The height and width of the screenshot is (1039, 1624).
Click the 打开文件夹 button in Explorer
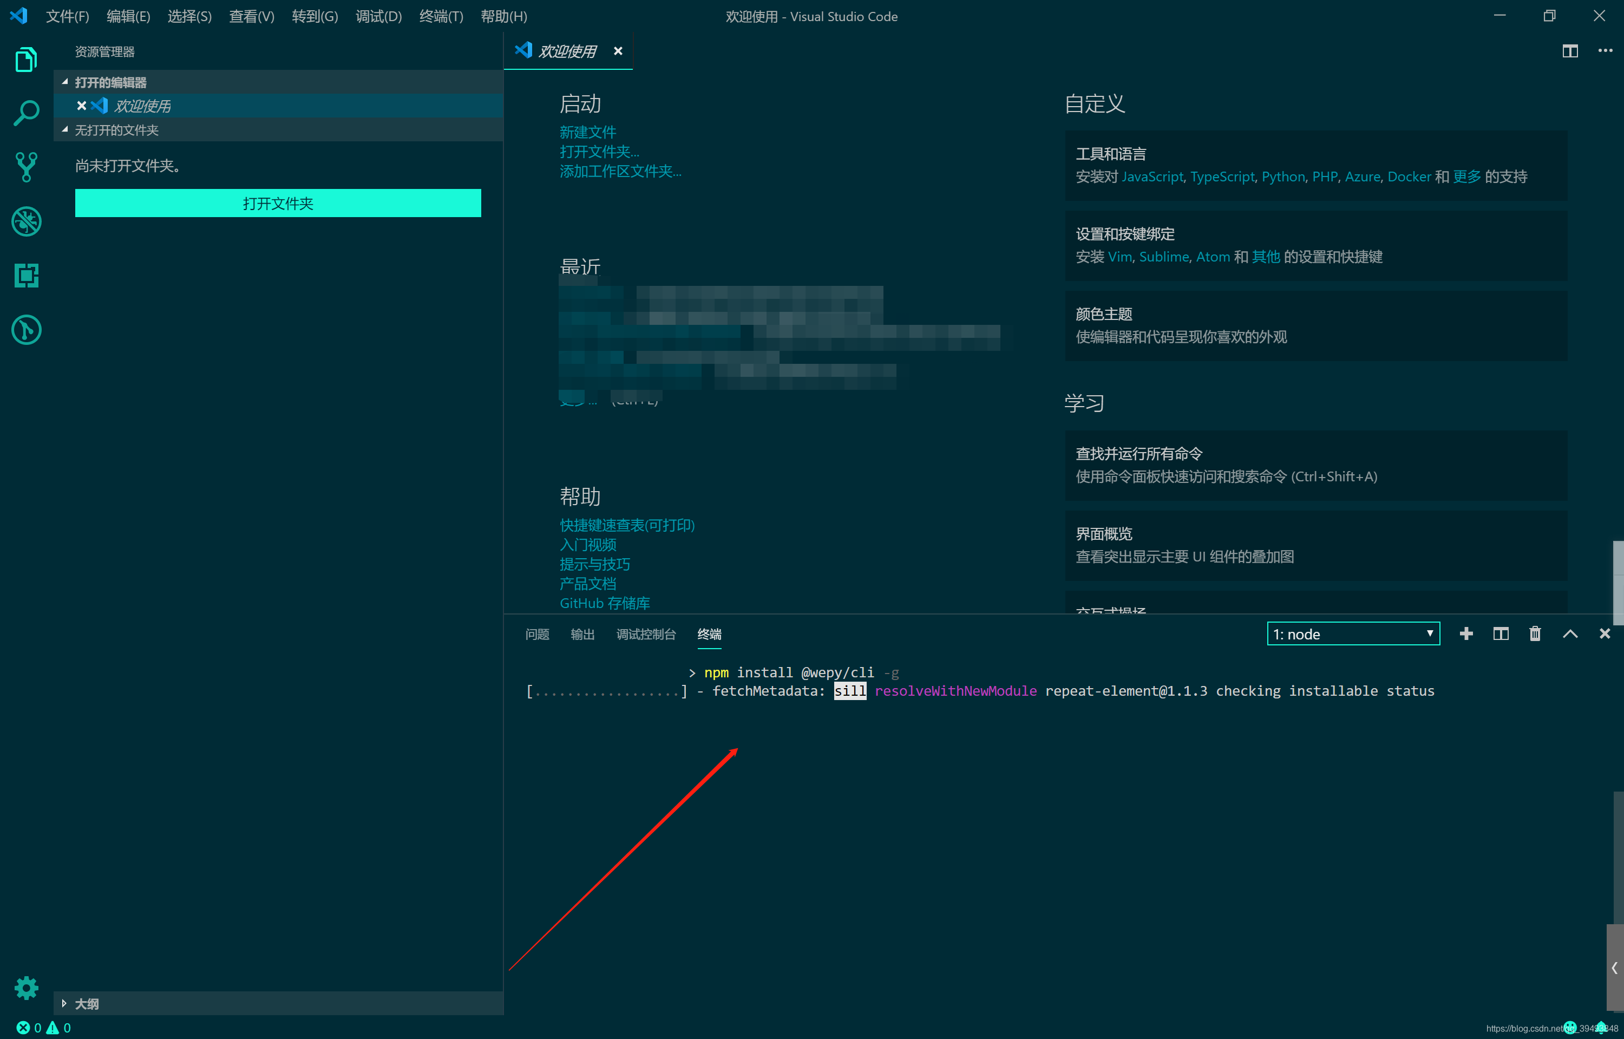(x=278, y=203)
